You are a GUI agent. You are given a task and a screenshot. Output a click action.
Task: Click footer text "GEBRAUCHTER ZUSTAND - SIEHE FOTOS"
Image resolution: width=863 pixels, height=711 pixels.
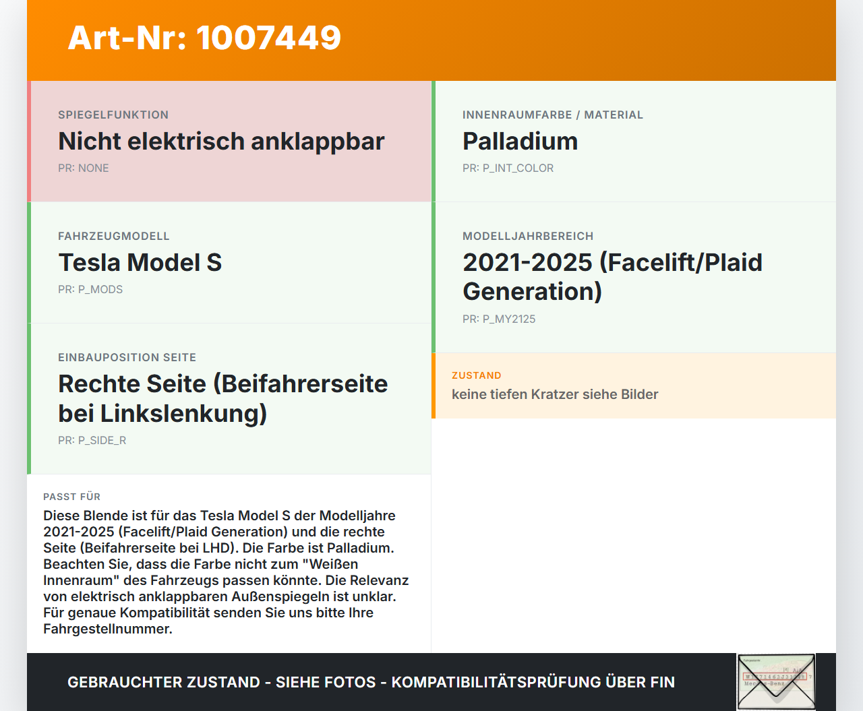(222, 682)
